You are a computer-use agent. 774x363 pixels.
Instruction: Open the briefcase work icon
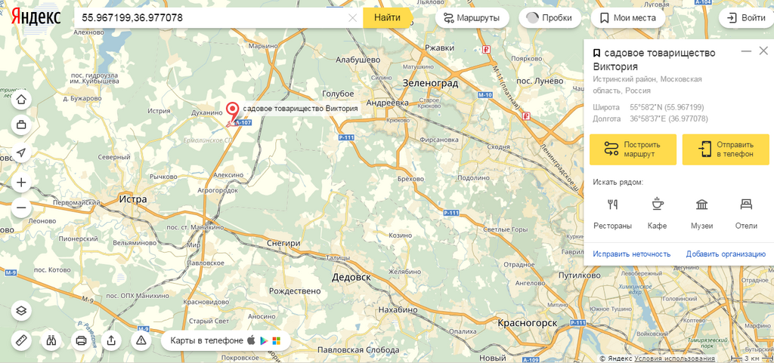(21, 125)
